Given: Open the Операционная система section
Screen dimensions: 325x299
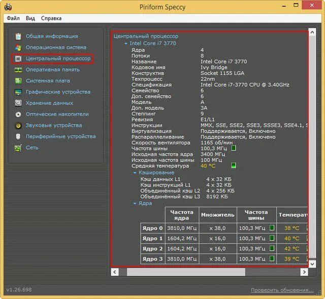Looking at the screenshot, I should click(56, 47).
